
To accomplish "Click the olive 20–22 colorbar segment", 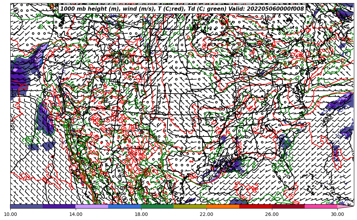I will (190, 206).
